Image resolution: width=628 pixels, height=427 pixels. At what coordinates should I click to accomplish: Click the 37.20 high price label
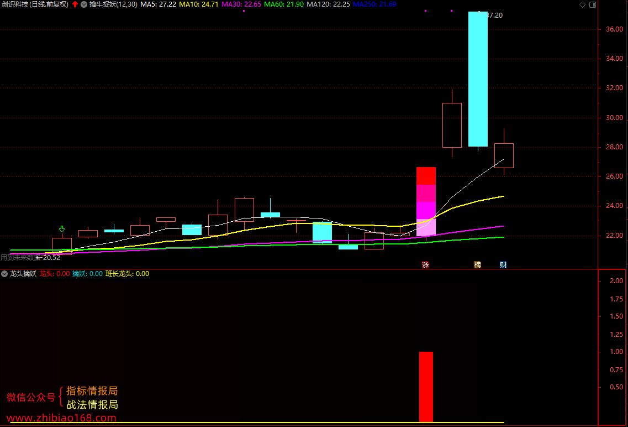pyautogui.click(x=494, y=15)
